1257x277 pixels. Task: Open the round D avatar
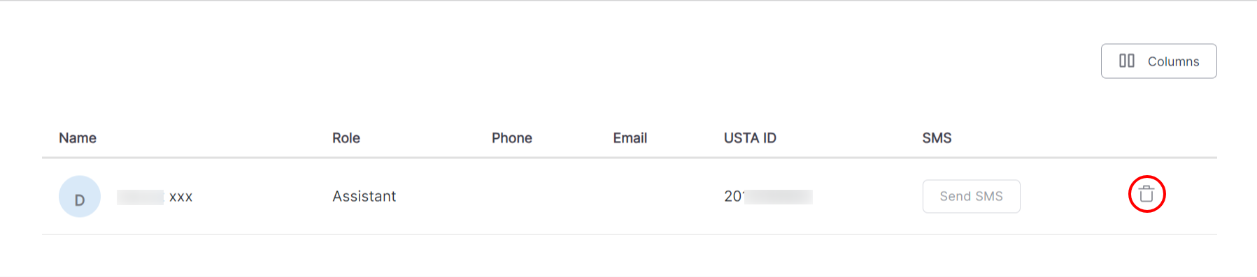80,196
